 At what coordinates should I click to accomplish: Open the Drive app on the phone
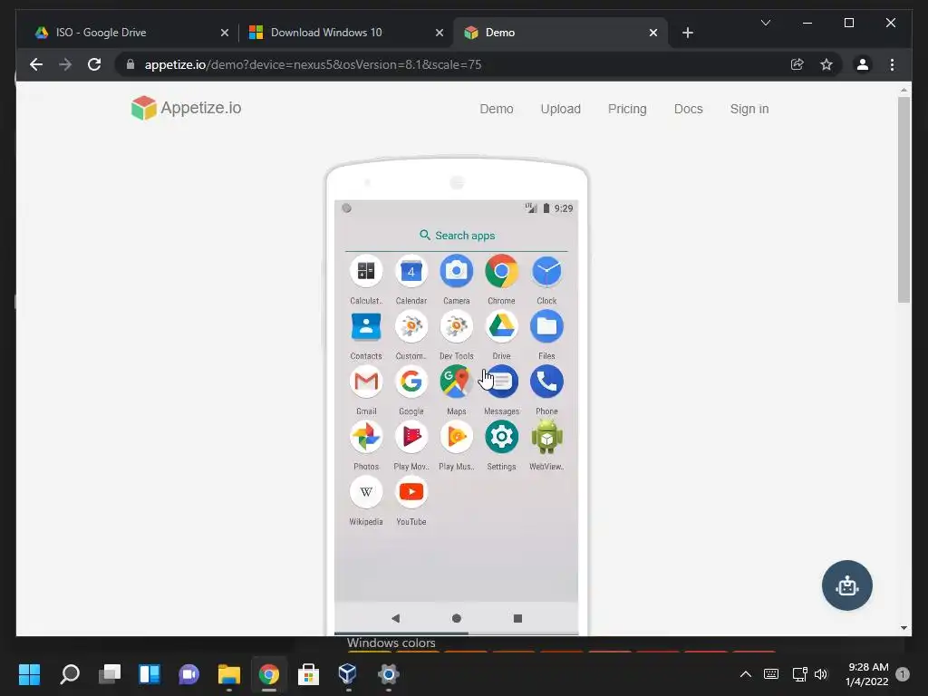[501, 326]
